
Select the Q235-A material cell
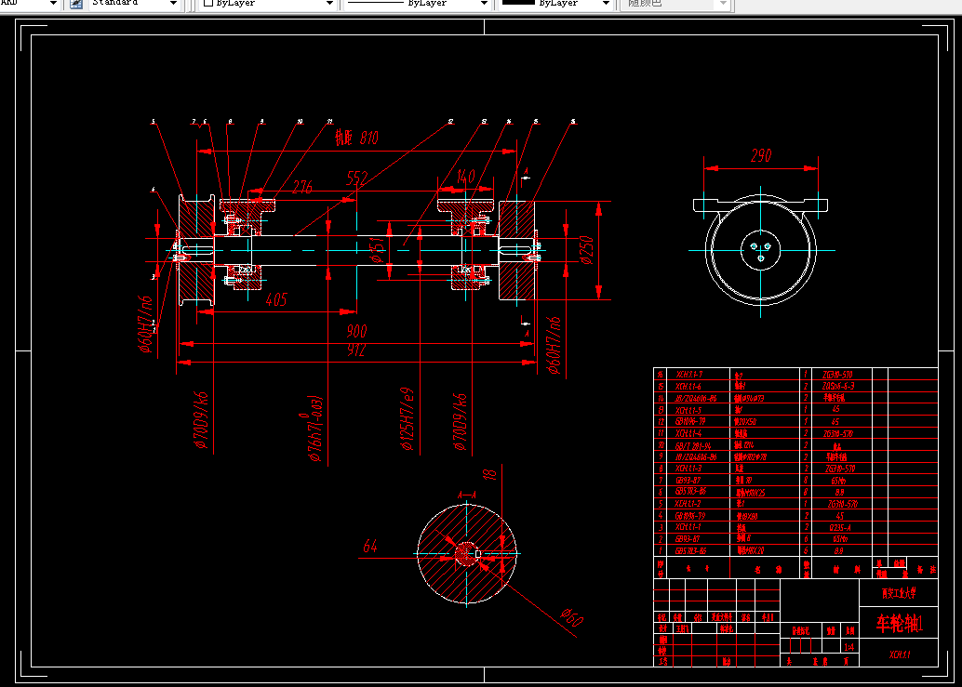coord(840,528)
